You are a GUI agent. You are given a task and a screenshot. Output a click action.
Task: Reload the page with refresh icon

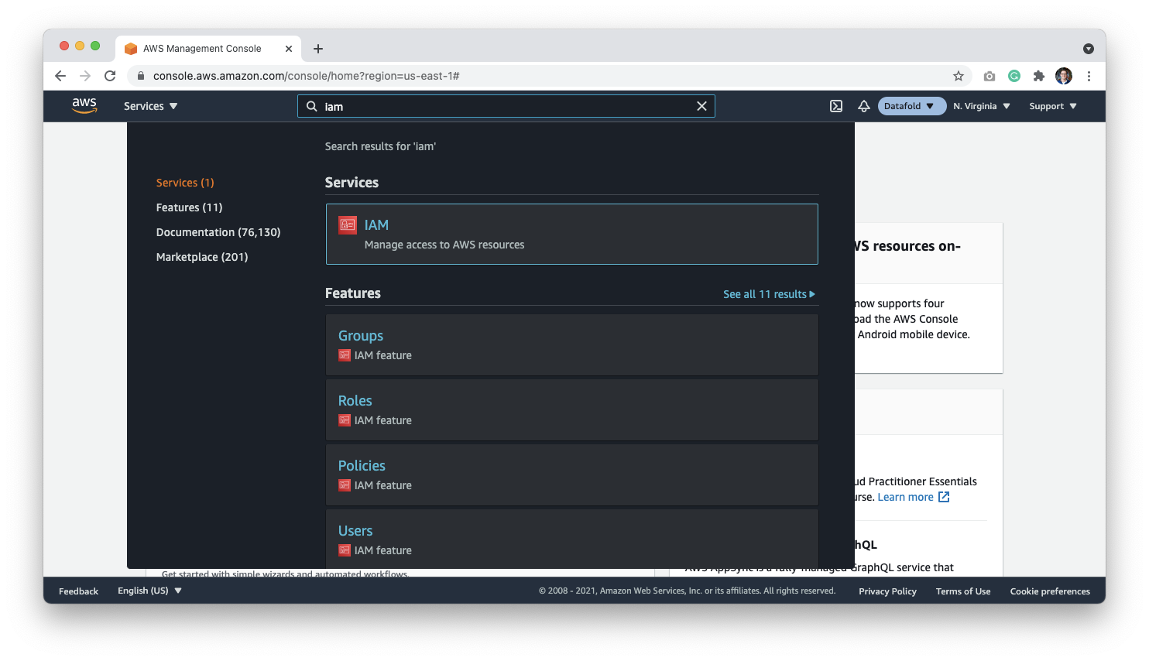point(110,76)
